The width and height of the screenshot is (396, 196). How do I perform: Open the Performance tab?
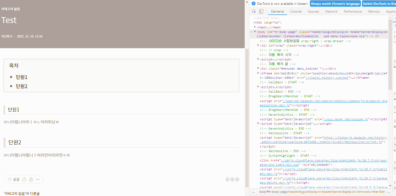pyautogui.click(x=353, y=12)
